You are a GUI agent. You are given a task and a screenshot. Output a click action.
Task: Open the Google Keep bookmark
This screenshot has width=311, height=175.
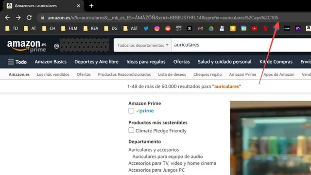[233, 28]
